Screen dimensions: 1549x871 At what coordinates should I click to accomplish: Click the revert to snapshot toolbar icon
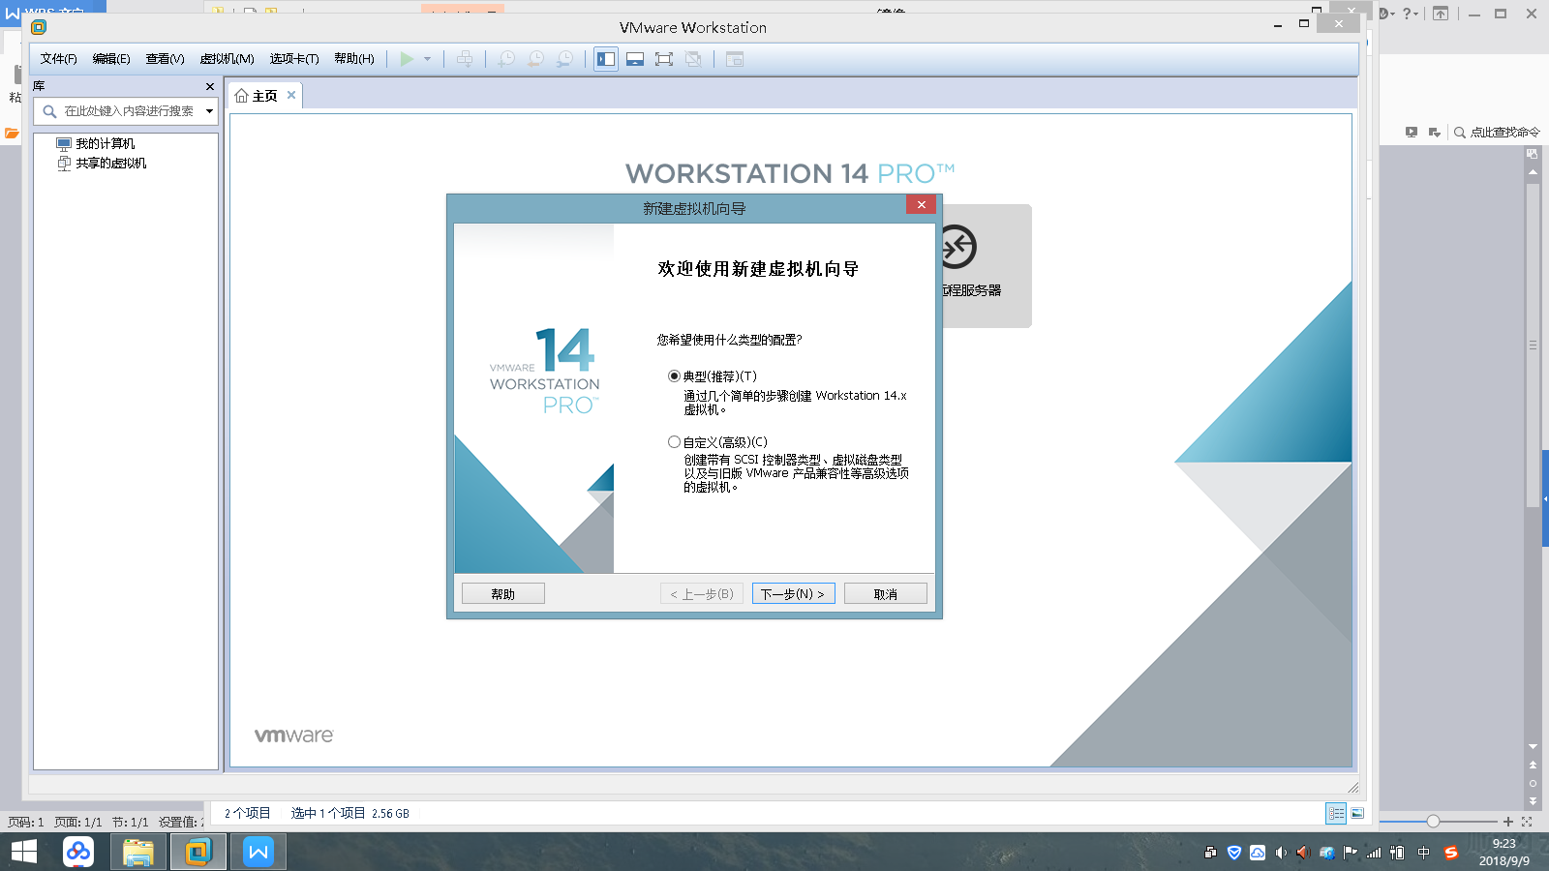tap(535, 59)
